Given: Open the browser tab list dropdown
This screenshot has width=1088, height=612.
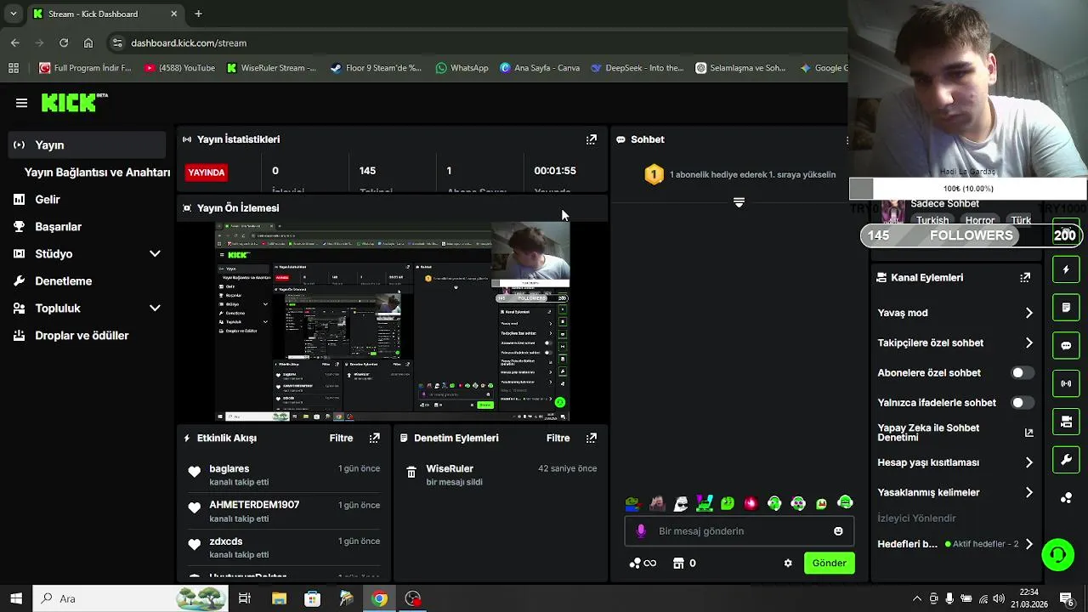Looking at the screenshot, I should click(13, 14).
